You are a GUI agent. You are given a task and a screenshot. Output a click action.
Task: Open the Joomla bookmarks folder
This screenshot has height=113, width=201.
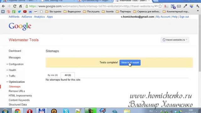point(107,12)
